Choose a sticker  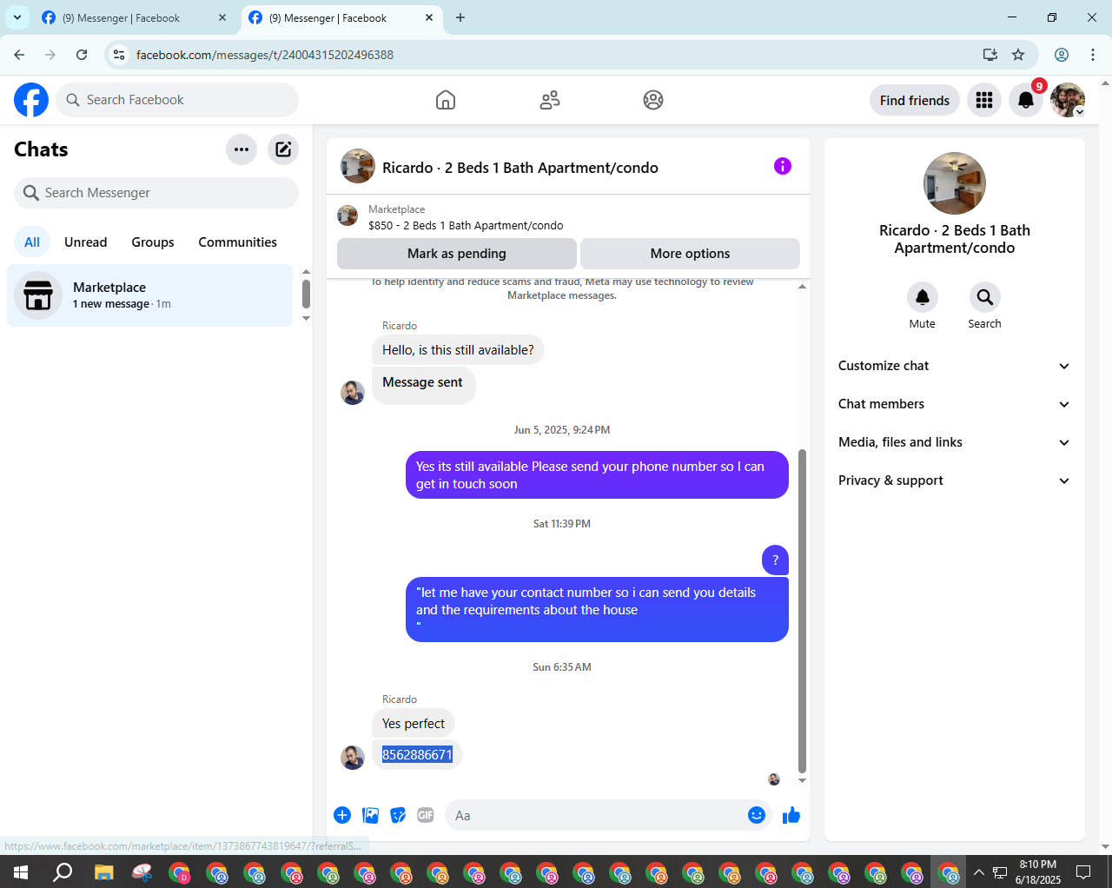coord(398,815)
